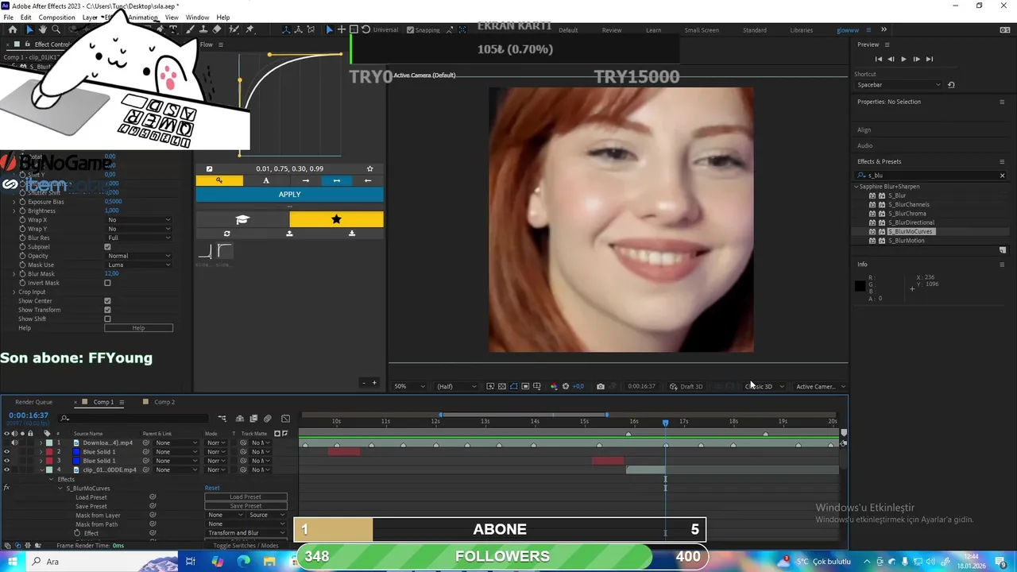Open the Opacity dropdown set to Normal
This screenshot has height=572, width=1017.
(x=139, y=256)
